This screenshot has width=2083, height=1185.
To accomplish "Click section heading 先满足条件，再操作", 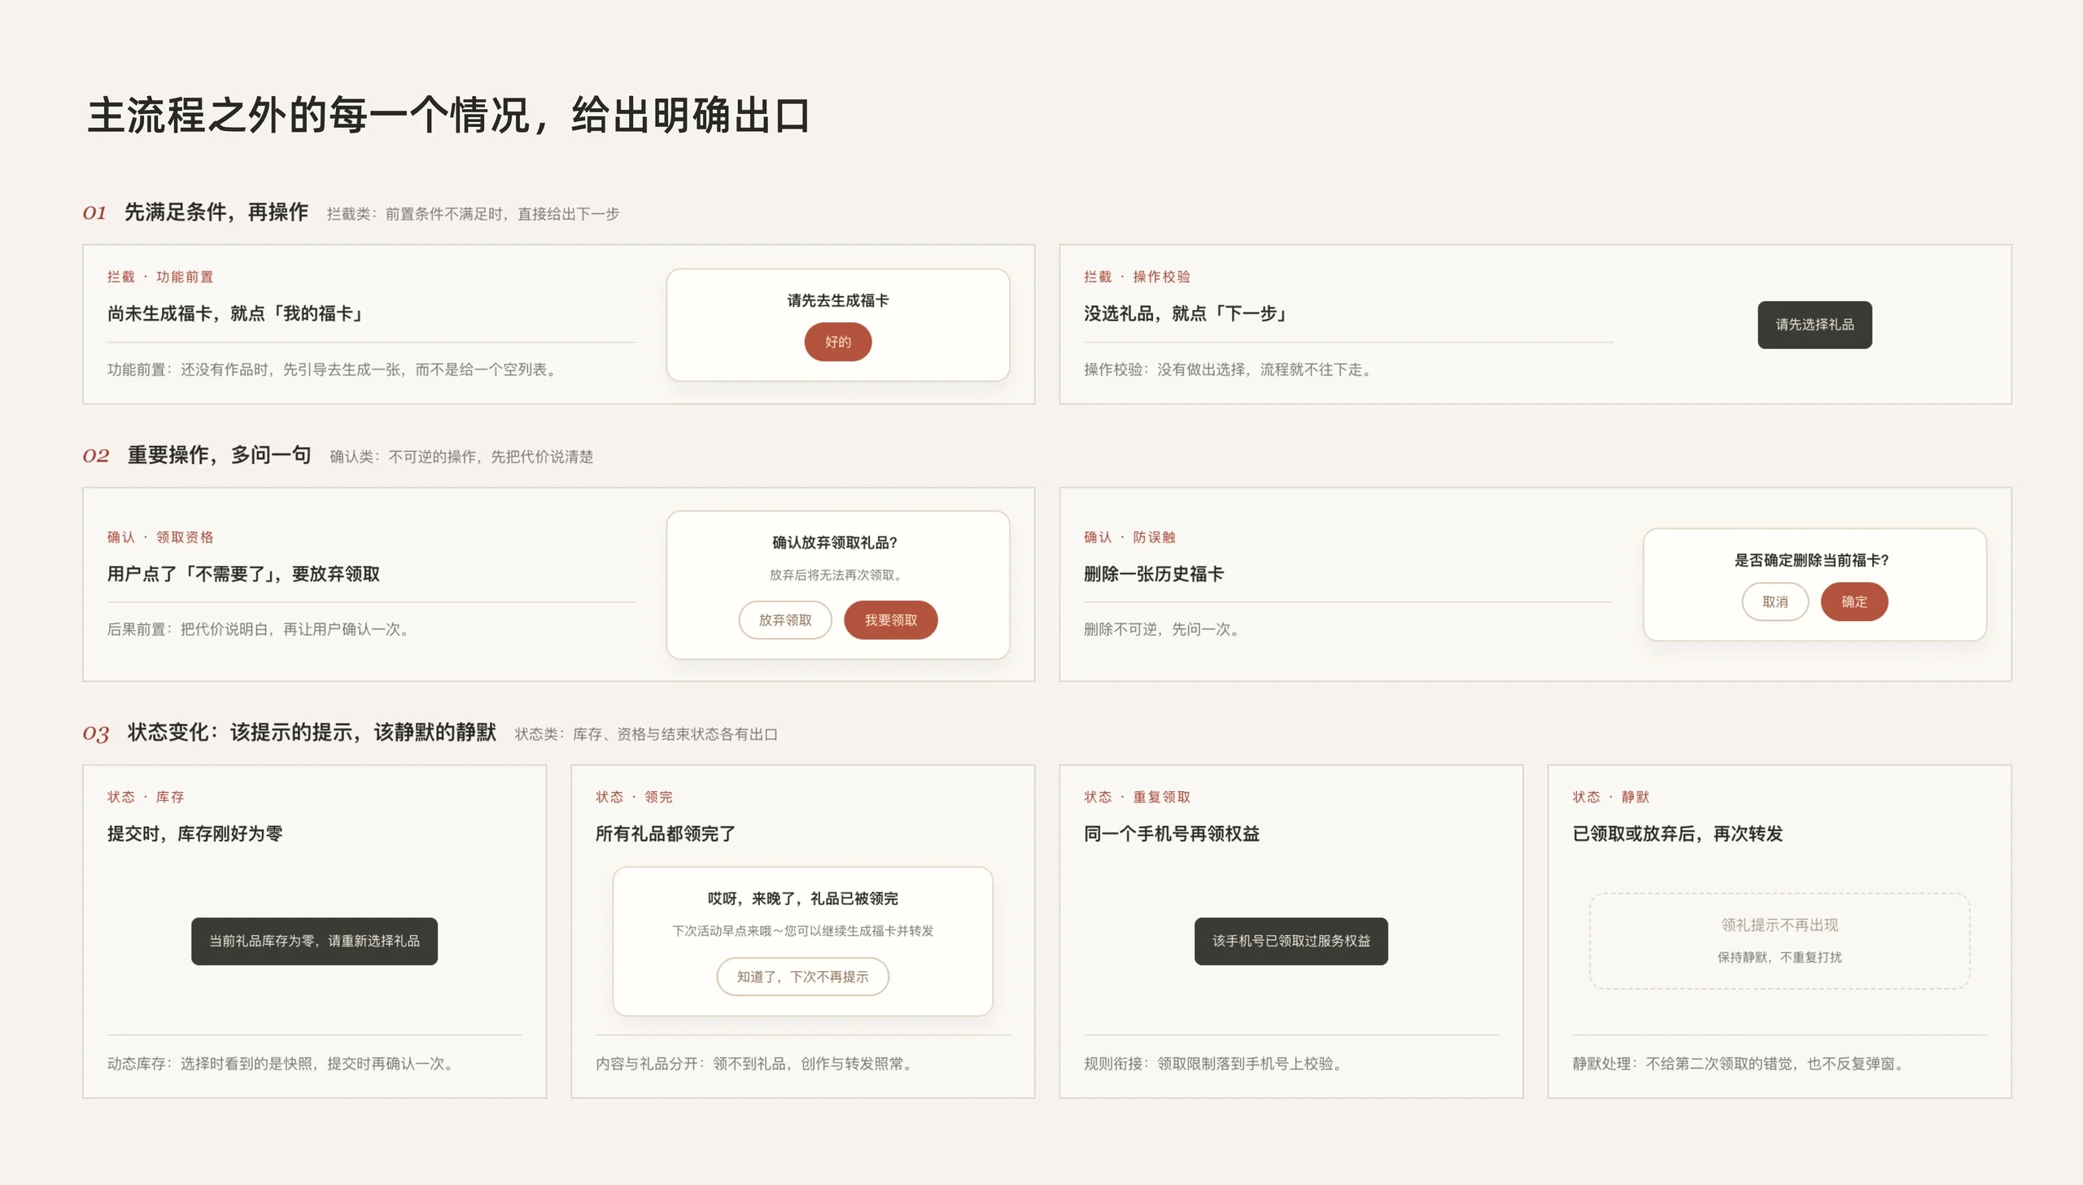I will point(216,212).
